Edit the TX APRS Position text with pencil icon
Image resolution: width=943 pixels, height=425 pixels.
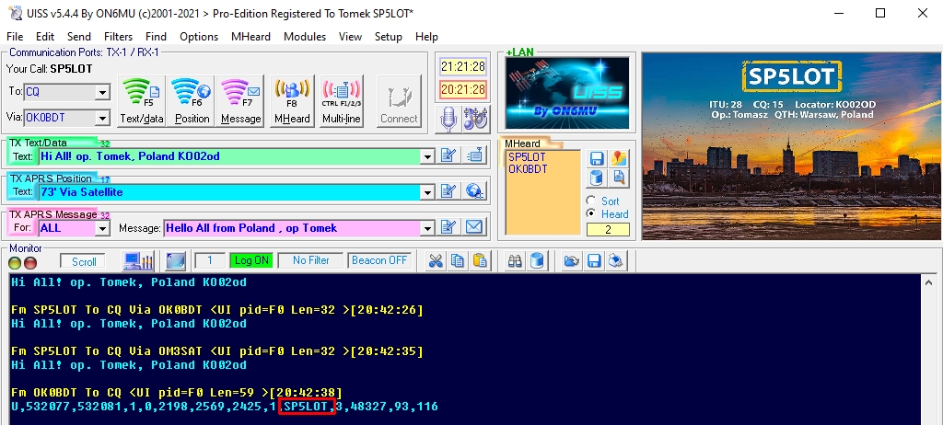pos(448,191)
